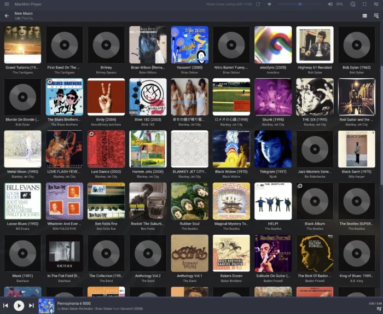Click the volume up speaker icon
383x314 pixels.
point(330,4)
